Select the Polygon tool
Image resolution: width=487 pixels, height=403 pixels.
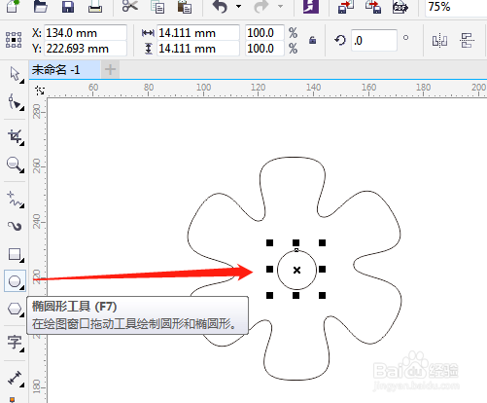click(15, 309)
